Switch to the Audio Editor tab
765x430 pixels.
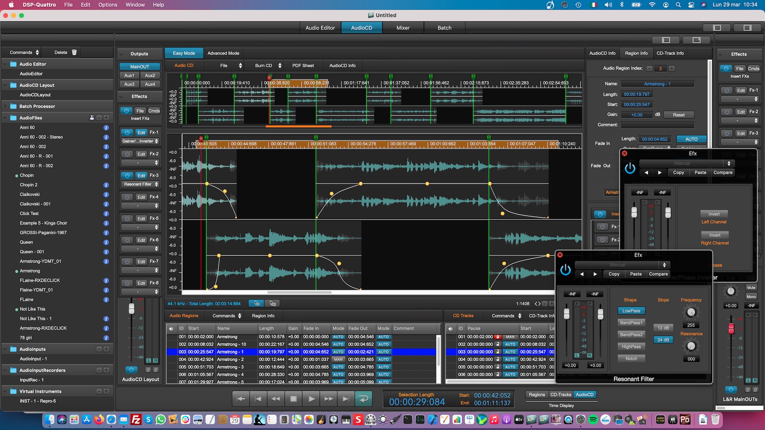pyautogui.click(x=320, y=28)
